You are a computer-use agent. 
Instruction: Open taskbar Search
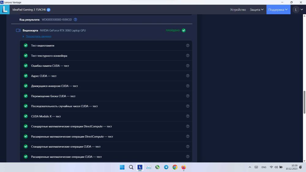(131, 167)
